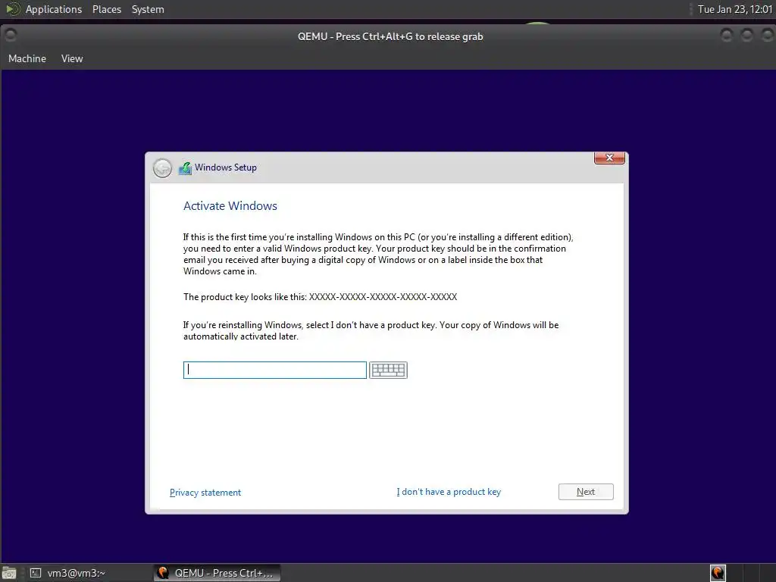Click the QEMU window menu button at top left

point(11,35)
